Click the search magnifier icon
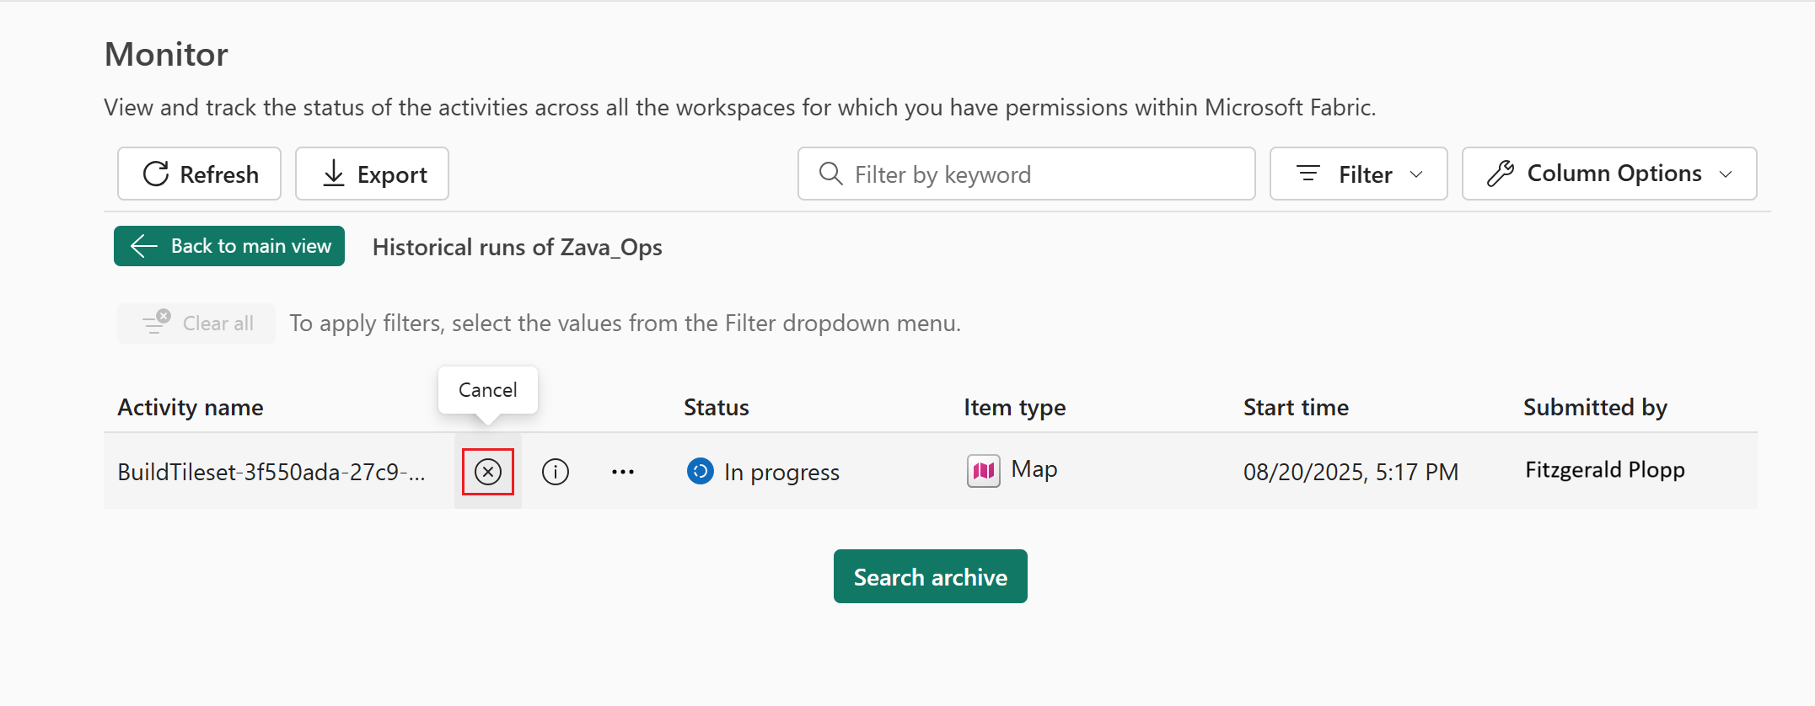The height and width of the screenshot is (706, 1815). coord(830,174)
